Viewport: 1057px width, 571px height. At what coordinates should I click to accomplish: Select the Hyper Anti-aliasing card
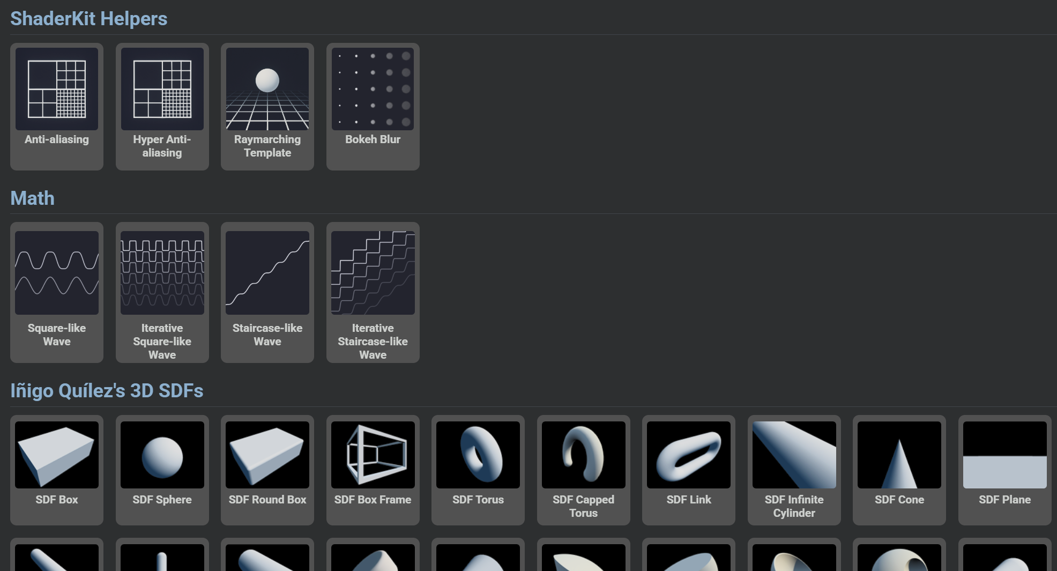[x=162, y=107]
